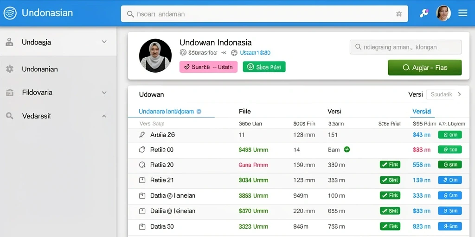Open the hamburger menu in header

462,13
